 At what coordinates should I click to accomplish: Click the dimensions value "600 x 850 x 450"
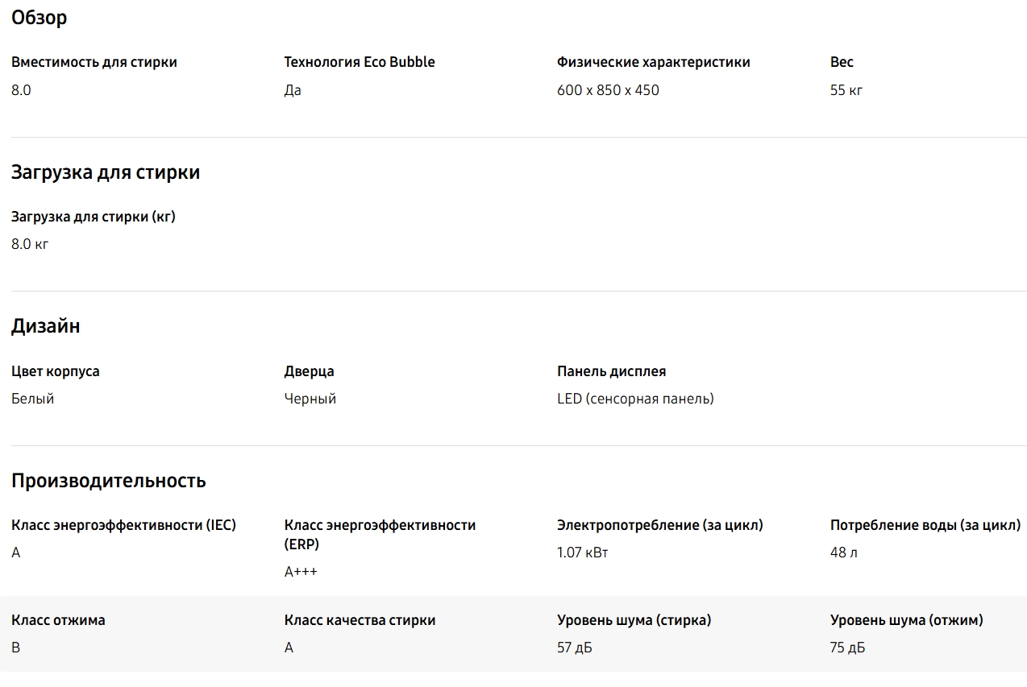click(x=608, y=90)
